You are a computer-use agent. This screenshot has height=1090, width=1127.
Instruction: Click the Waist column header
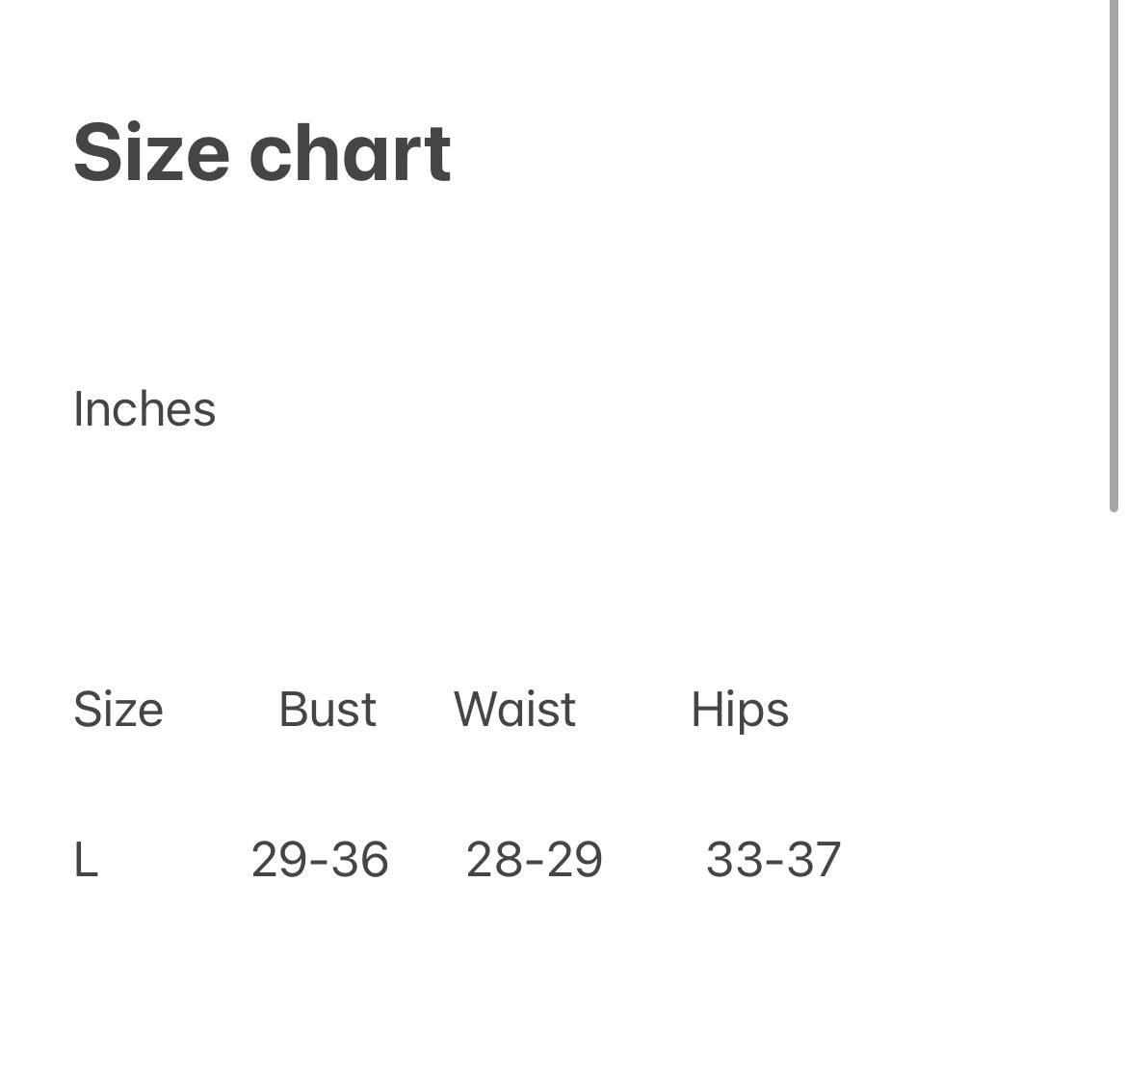(x=514, y=711)
